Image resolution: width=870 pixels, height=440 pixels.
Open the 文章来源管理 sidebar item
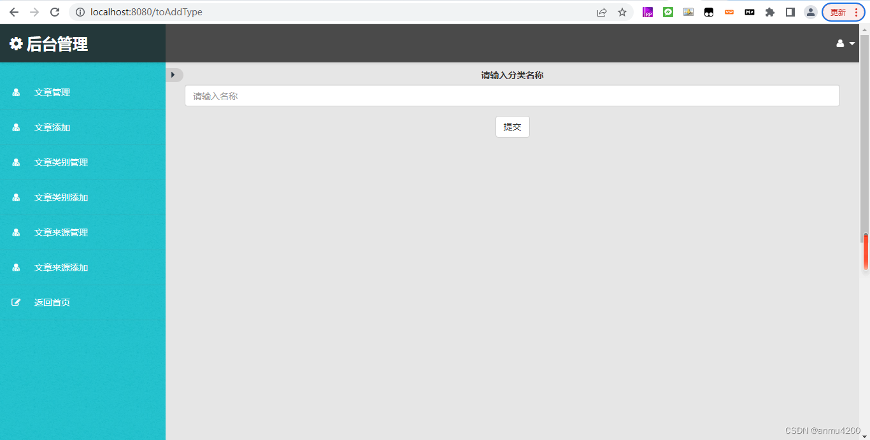[x=83, y=232]
